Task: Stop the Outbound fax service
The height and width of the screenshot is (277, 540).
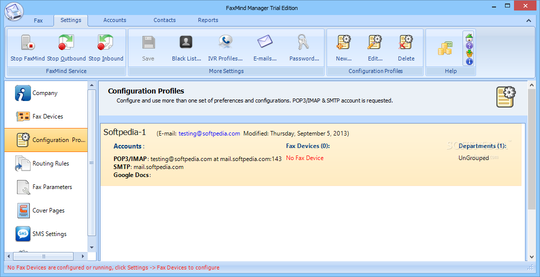Action: (66, 48)
